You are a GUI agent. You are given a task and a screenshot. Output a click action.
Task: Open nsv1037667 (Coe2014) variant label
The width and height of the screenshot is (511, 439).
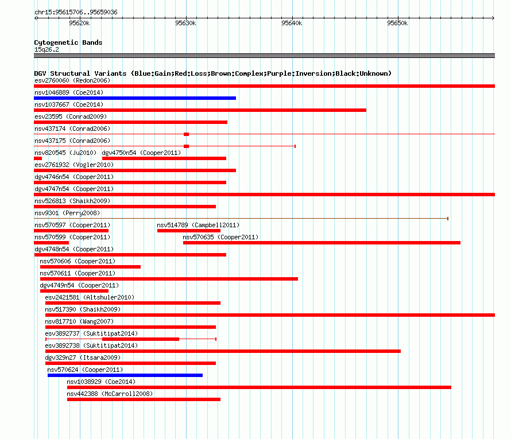pos(69,104)
